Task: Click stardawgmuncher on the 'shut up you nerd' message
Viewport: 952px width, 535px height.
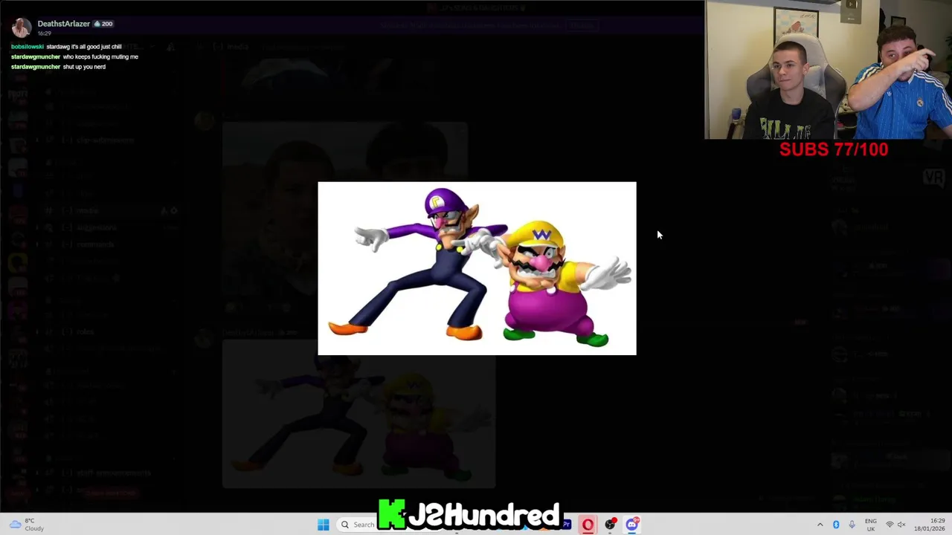Action: click(x=36, y=67)
